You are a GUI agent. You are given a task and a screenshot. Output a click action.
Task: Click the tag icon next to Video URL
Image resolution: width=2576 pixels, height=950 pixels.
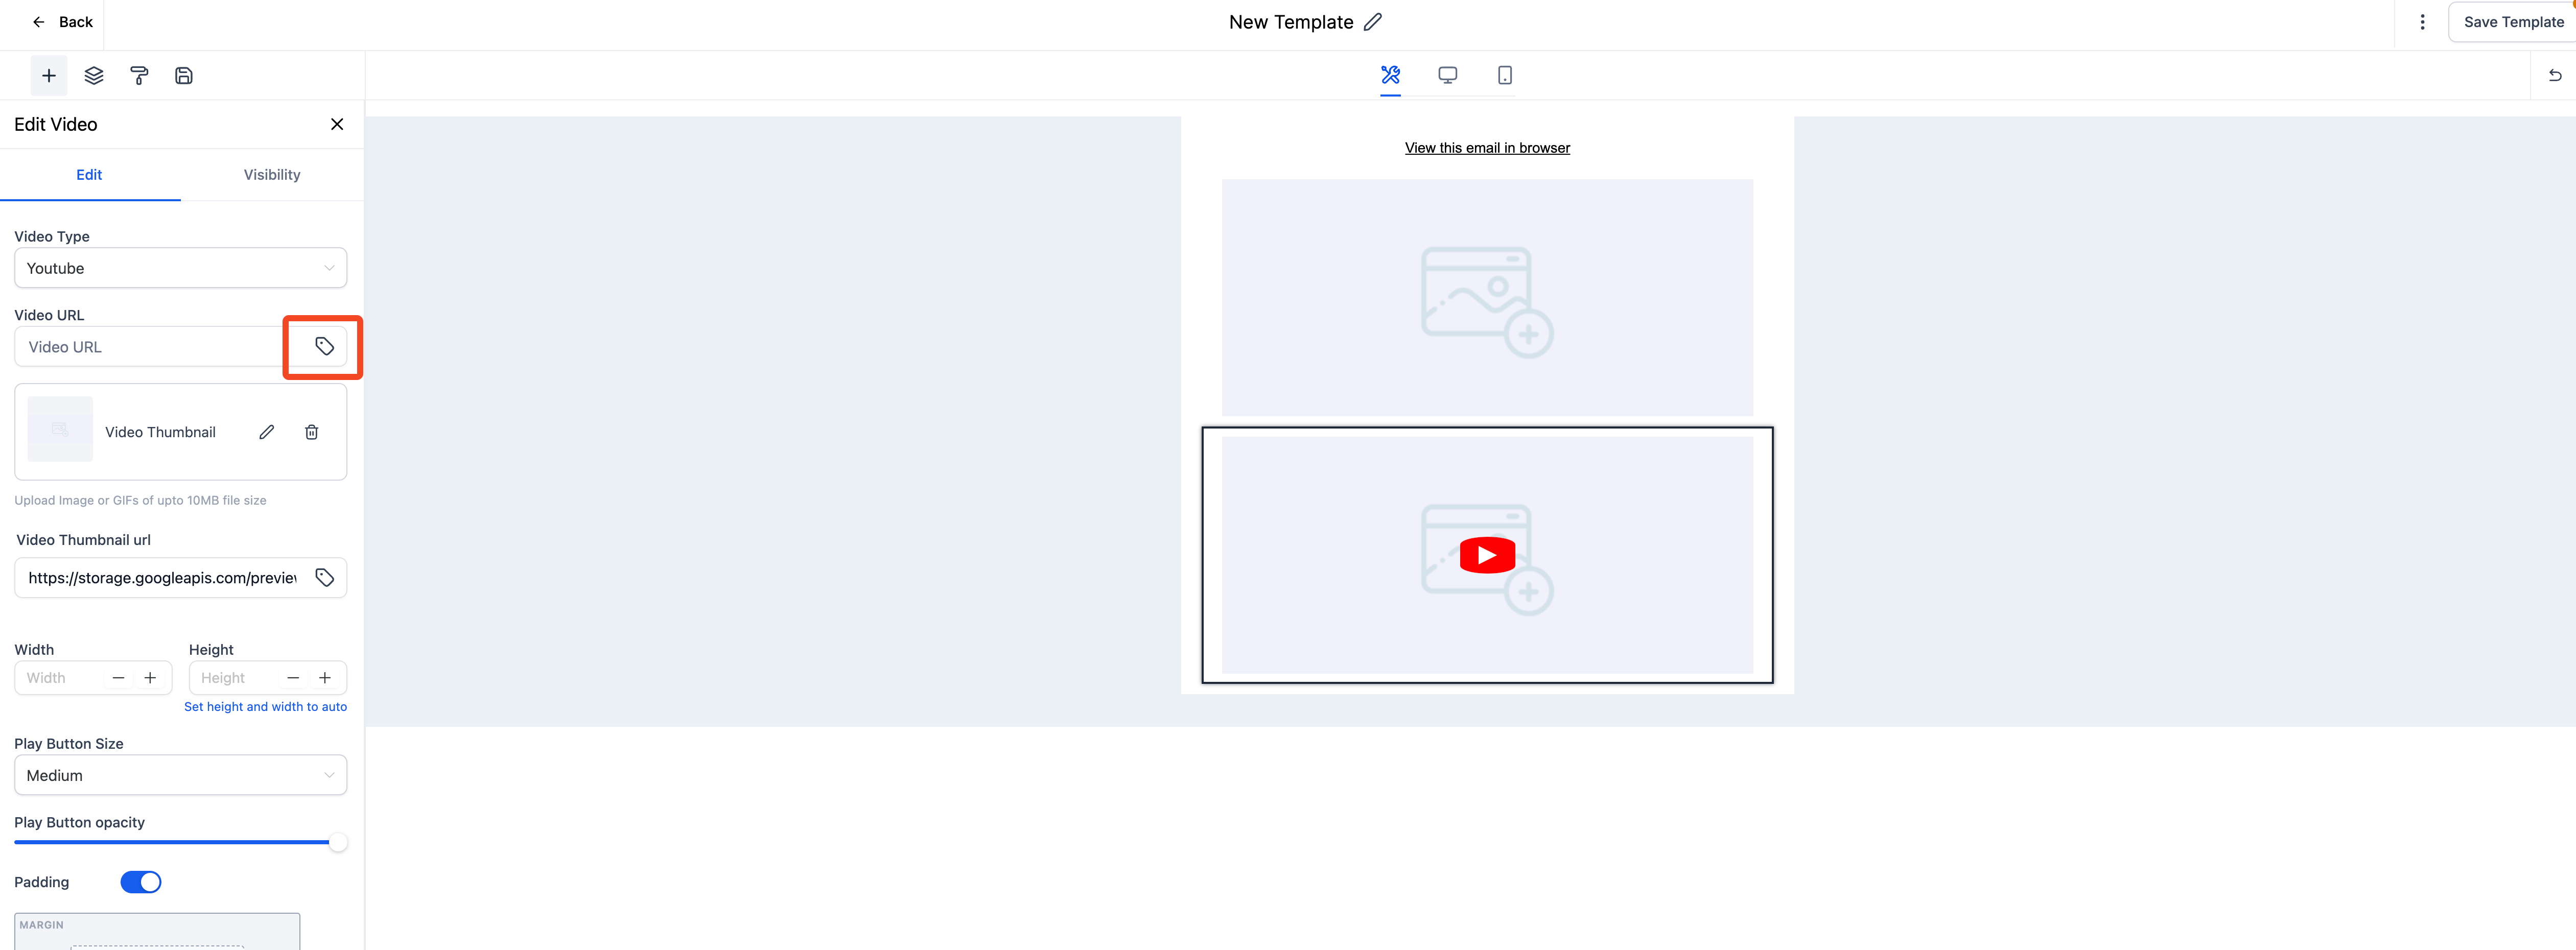pyautogui.click(x=324, y=346)
